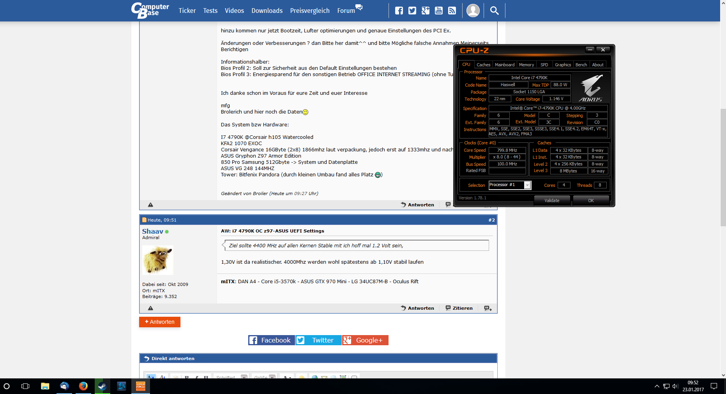Image resolution: width=726 pixels, height=394 pixels.
Task: Click post #2 document icon beside Heute 09:51
Action: tap(144, 220)
